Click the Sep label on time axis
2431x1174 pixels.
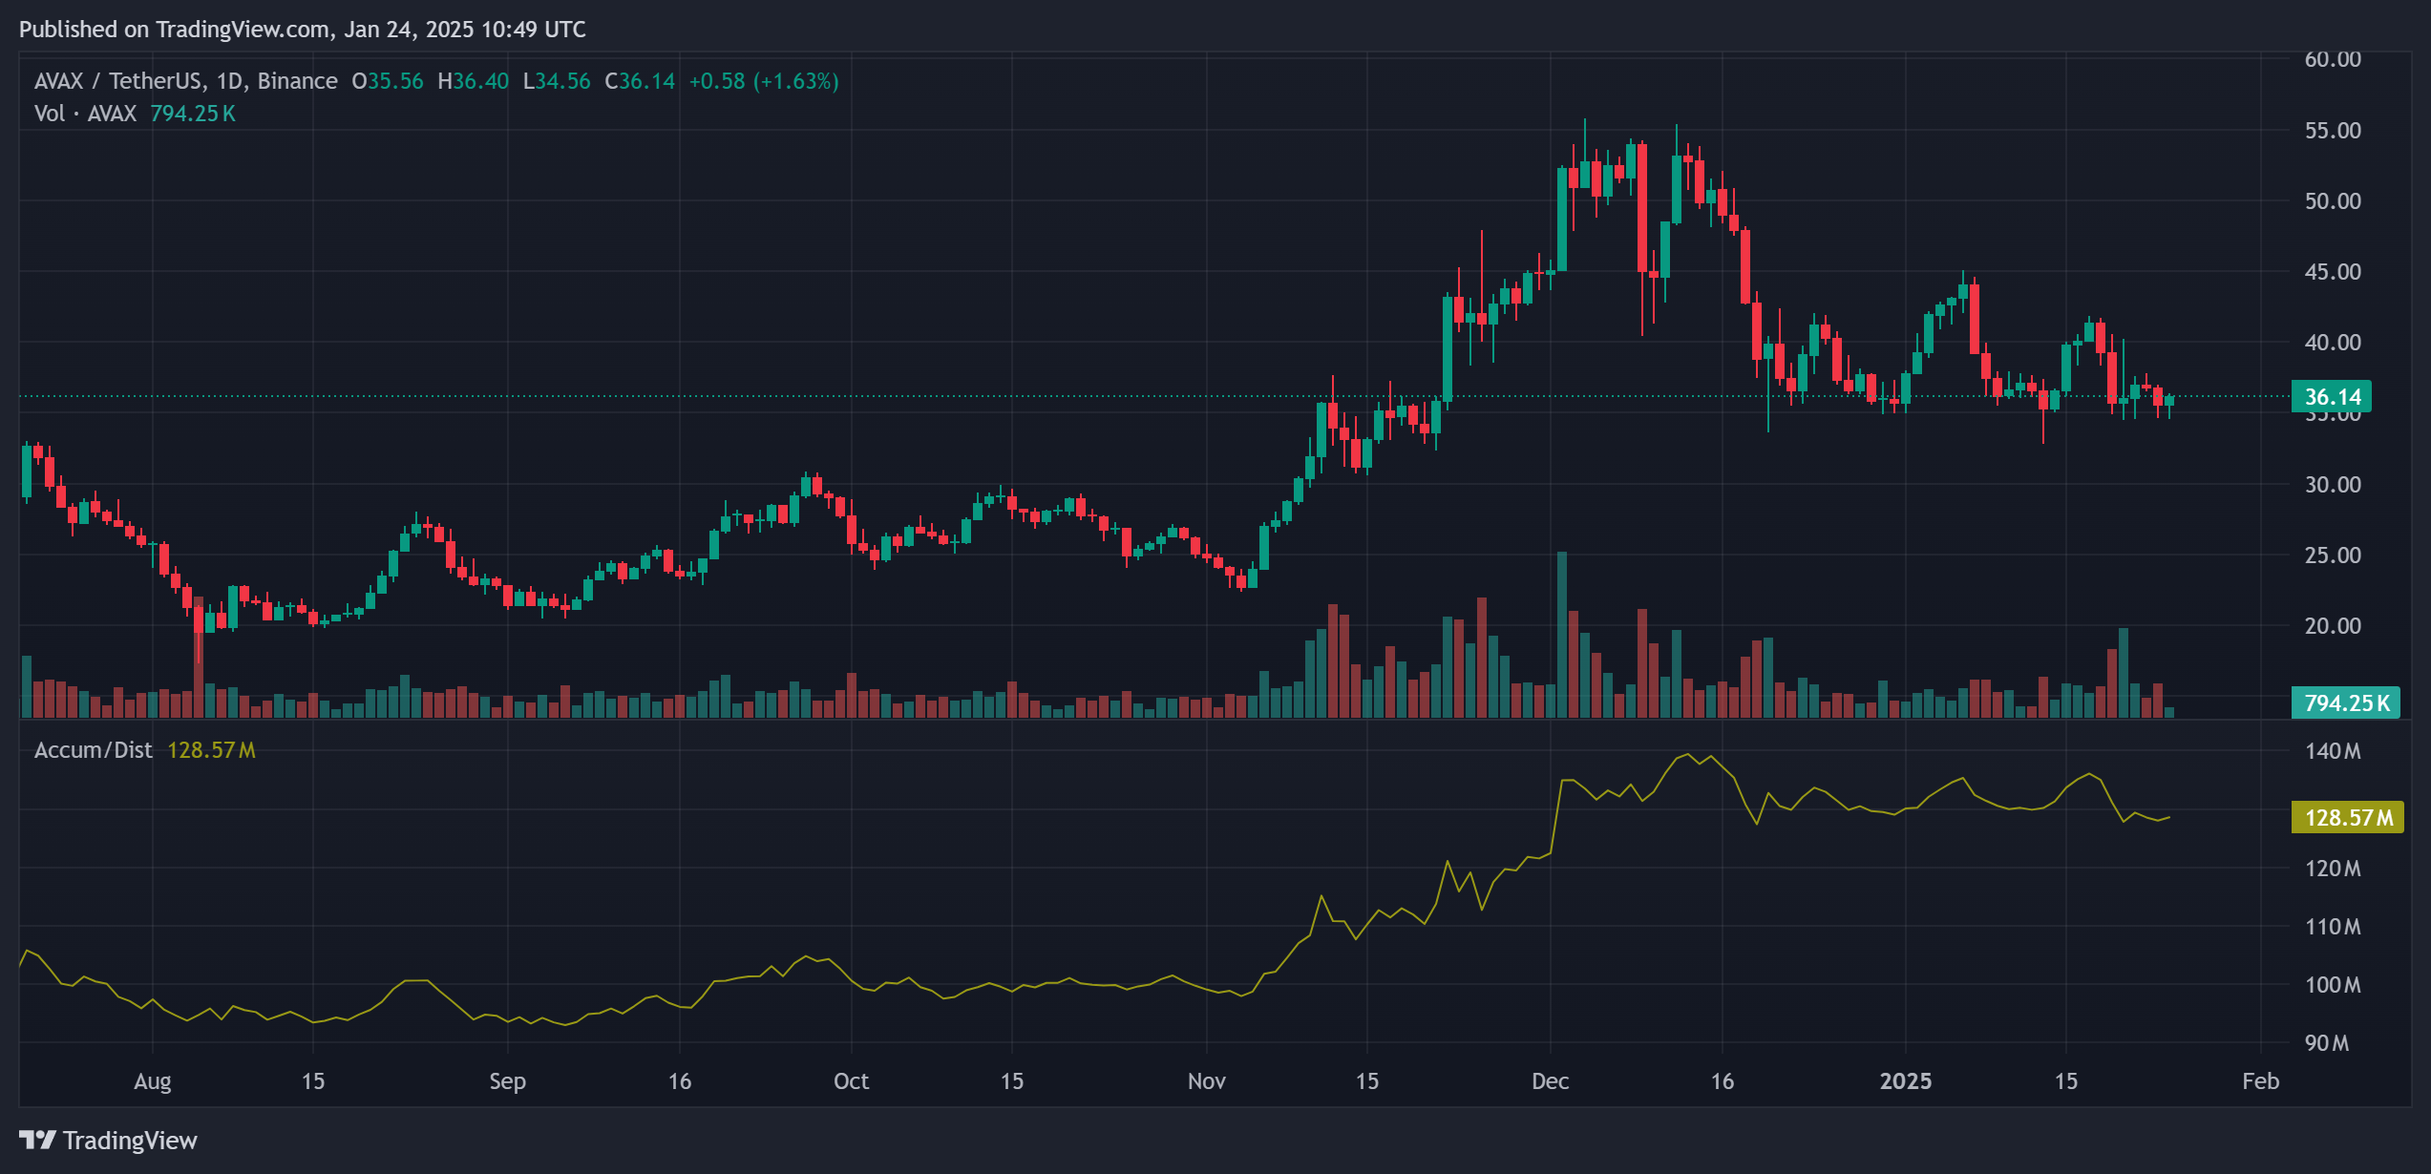[x=507, y=1081]
